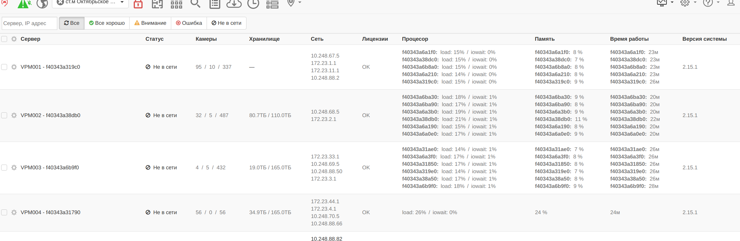This screenshot has width=740, height=241.
Task: Open the station selector dropdown arrow
Action: pyautogui.click(x=122, y=2)
